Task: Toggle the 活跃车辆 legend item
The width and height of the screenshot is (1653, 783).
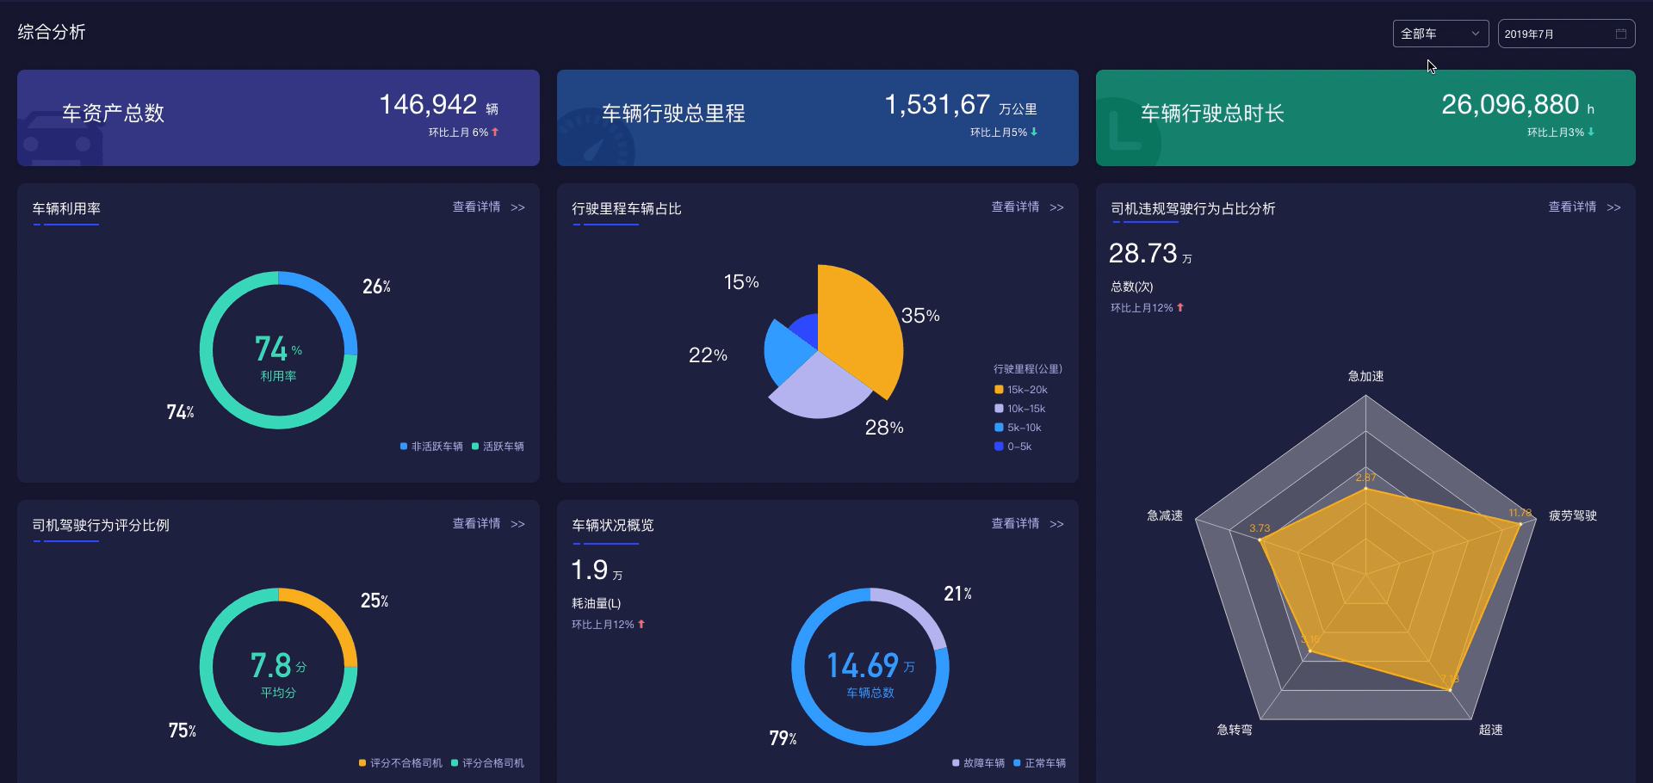Action: (x=498, y=447)
